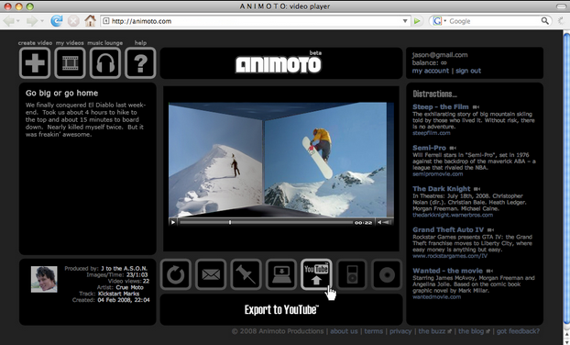570x345 pixels.
Task: Go to the browser home icon
Action: click(90, 21)
